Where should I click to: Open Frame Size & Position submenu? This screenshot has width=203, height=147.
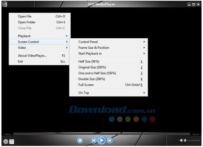click(x=109, y=48)
